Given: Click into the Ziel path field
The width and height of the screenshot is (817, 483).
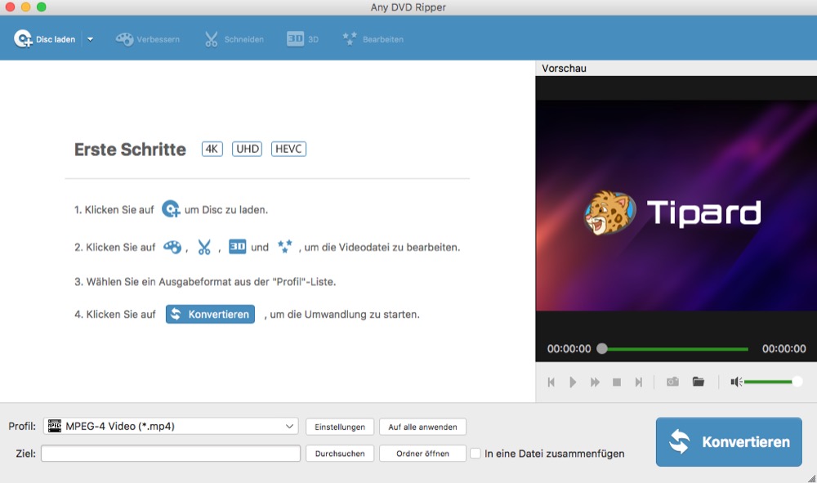Looking at the screenshot, I should 171,454.
